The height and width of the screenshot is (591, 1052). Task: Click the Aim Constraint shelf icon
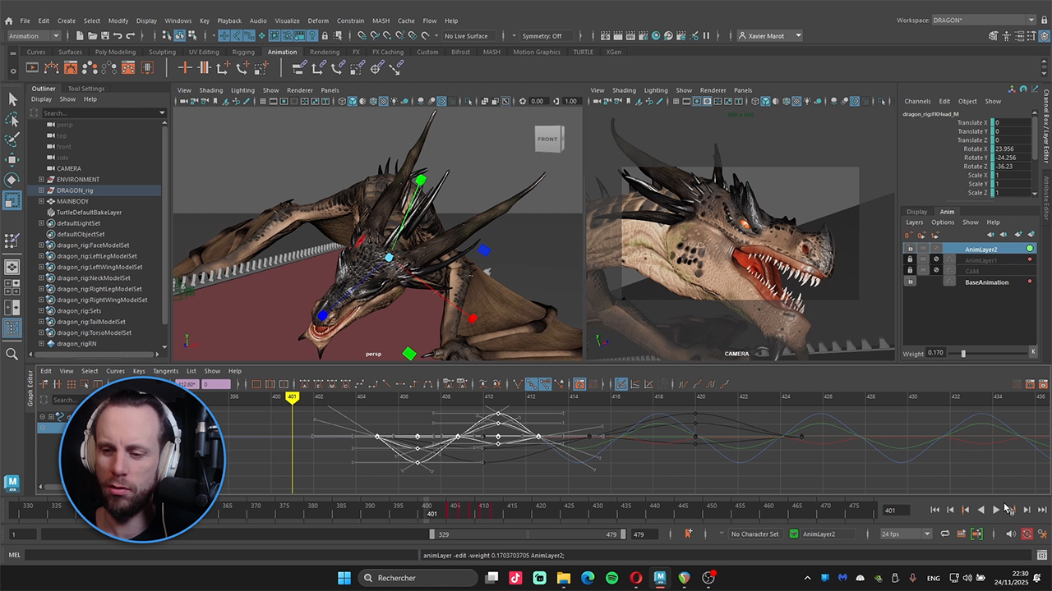click(376, 67)
